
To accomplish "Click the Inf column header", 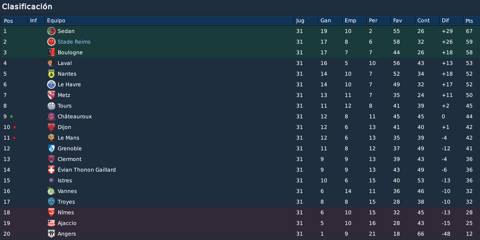I will tap(36, 20).
